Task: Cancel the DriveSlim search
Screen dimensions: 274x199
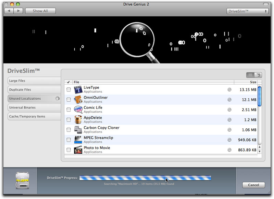Action: coord(253,185)
